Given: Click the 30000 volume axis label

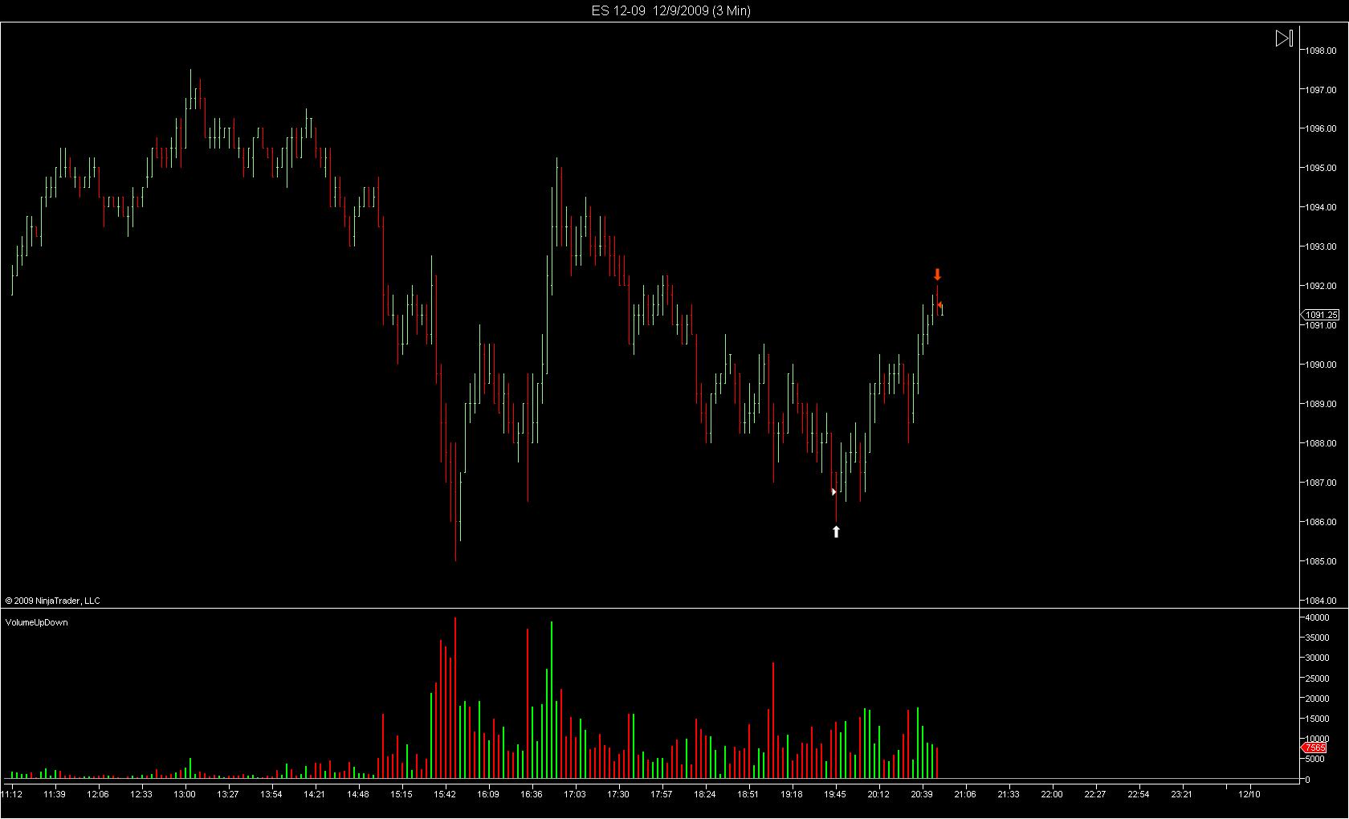Looking at the screenshot, I should 1317,658.
